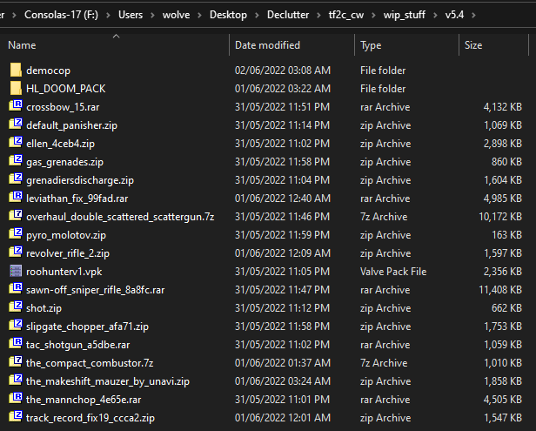
Task: Click the date 01/06/2022 01:37 AM
Action: [x=283, y=362]
